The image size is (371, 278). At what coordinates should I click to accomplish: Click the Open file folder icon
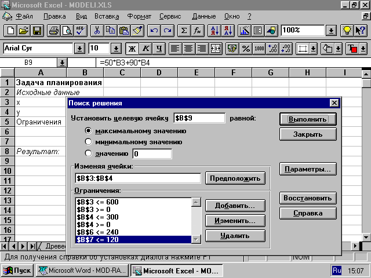[x=24, y=31]
